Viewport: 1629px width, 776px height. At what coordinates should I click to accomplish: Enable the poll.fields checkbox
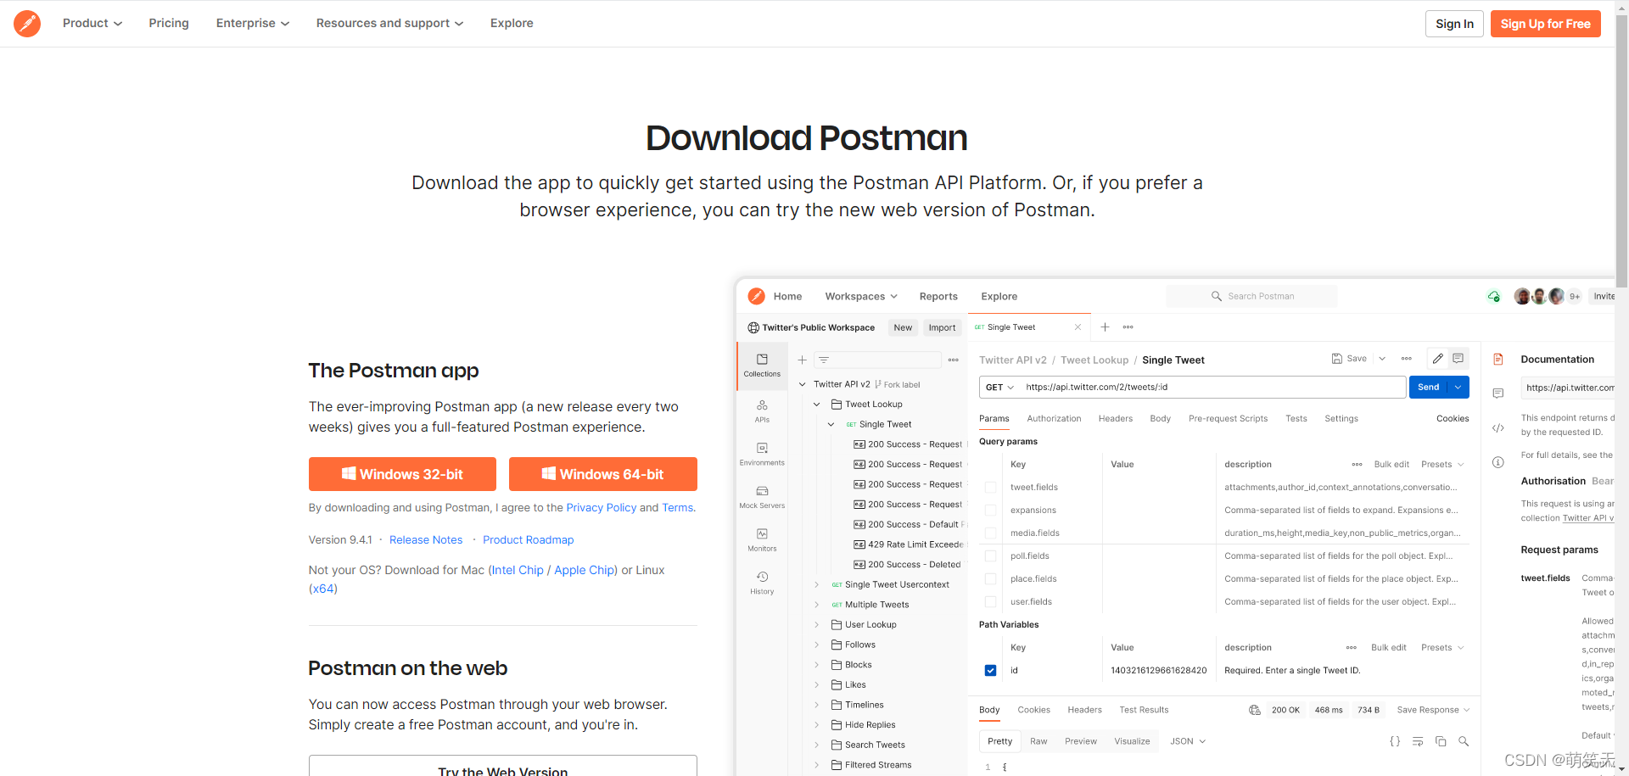coord(990,556)
